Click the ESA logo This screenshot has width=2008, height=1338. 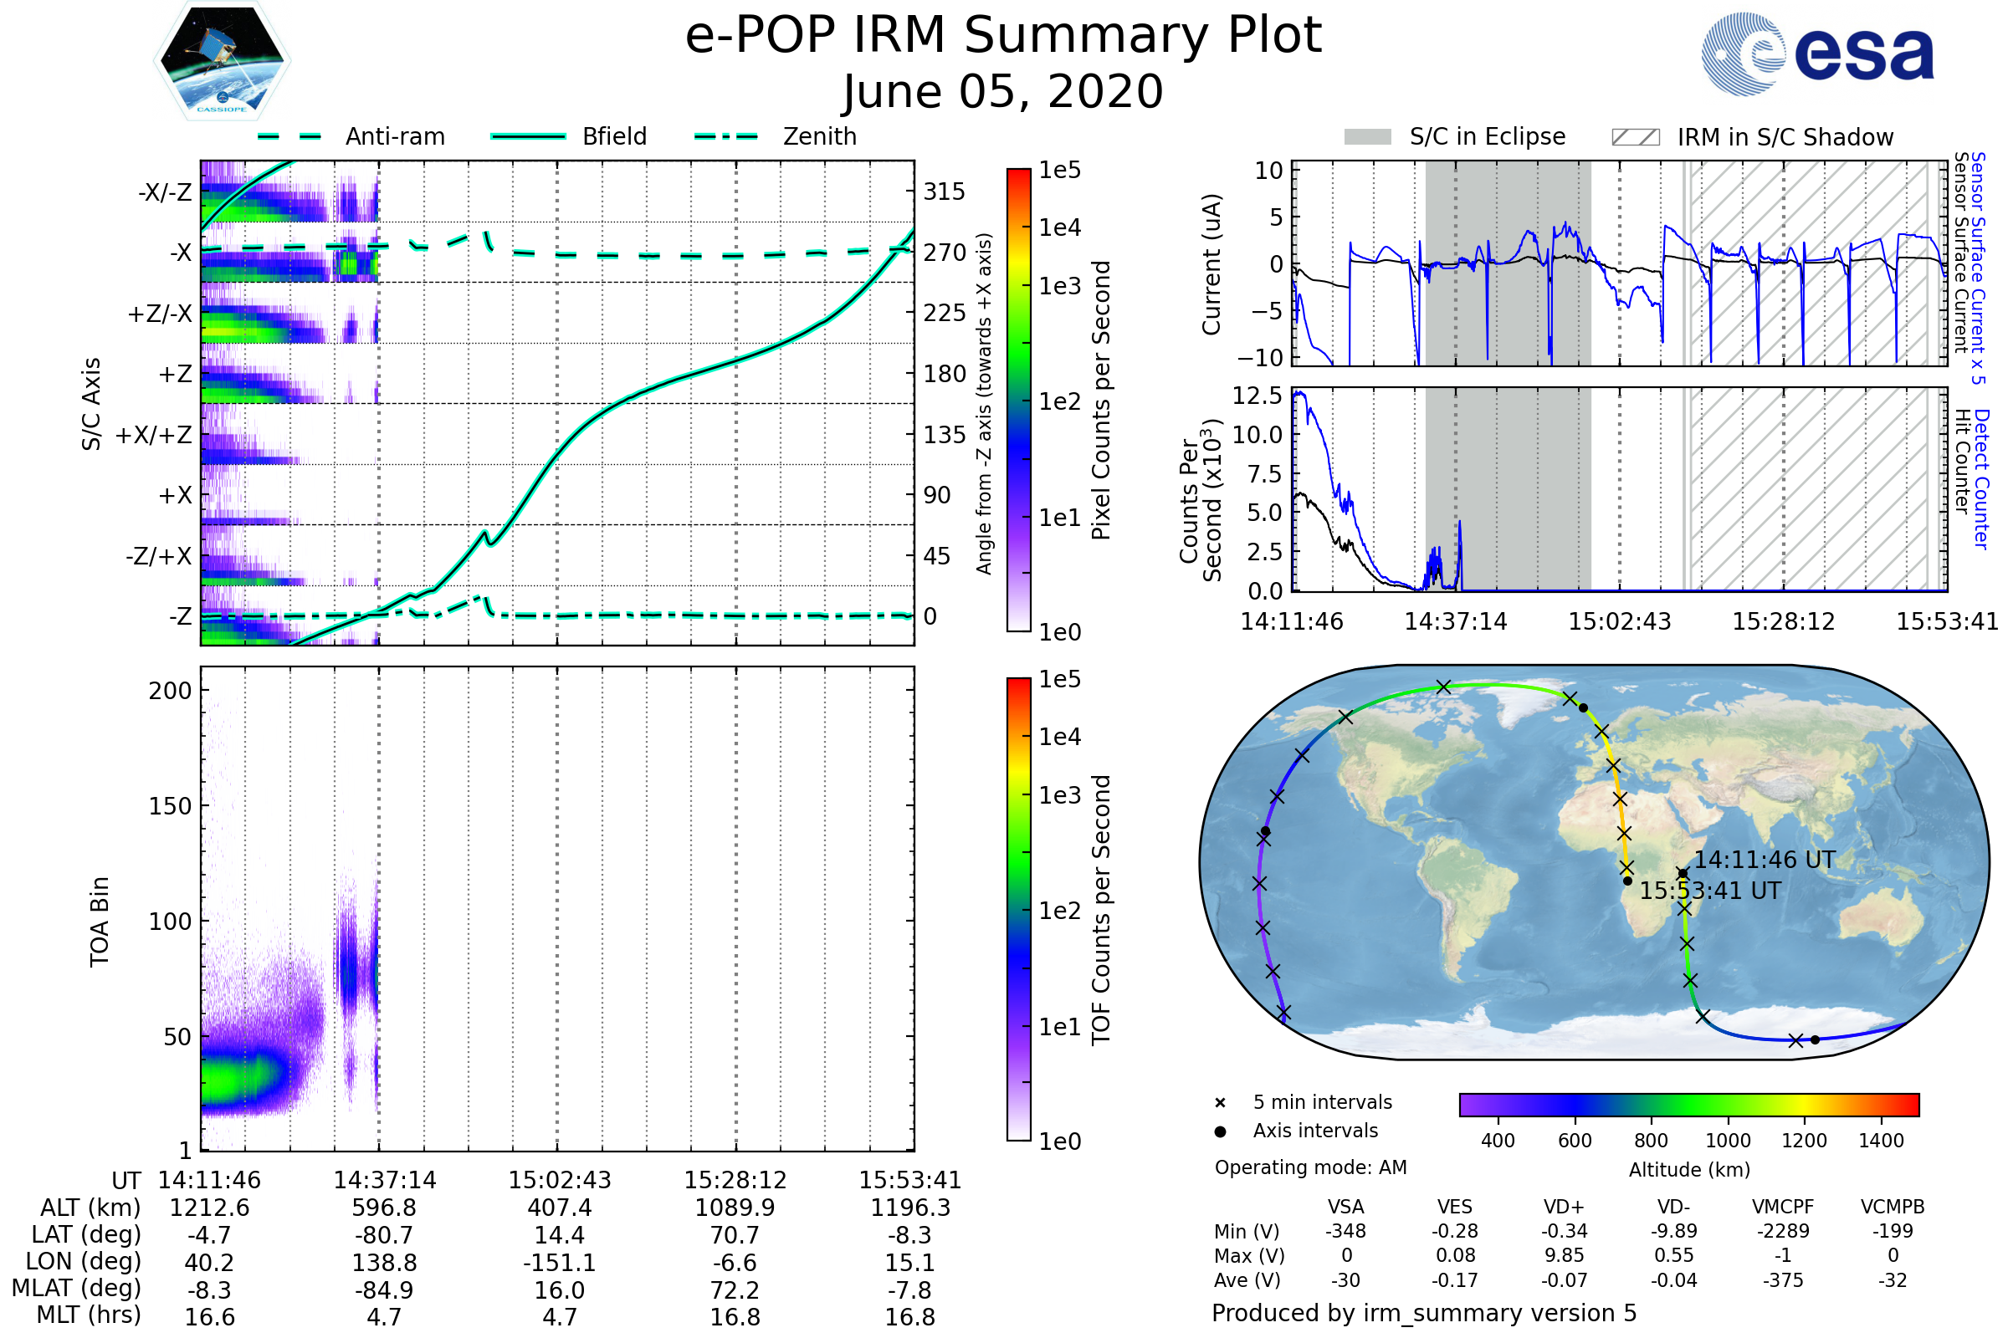(x=1817, y=54)
